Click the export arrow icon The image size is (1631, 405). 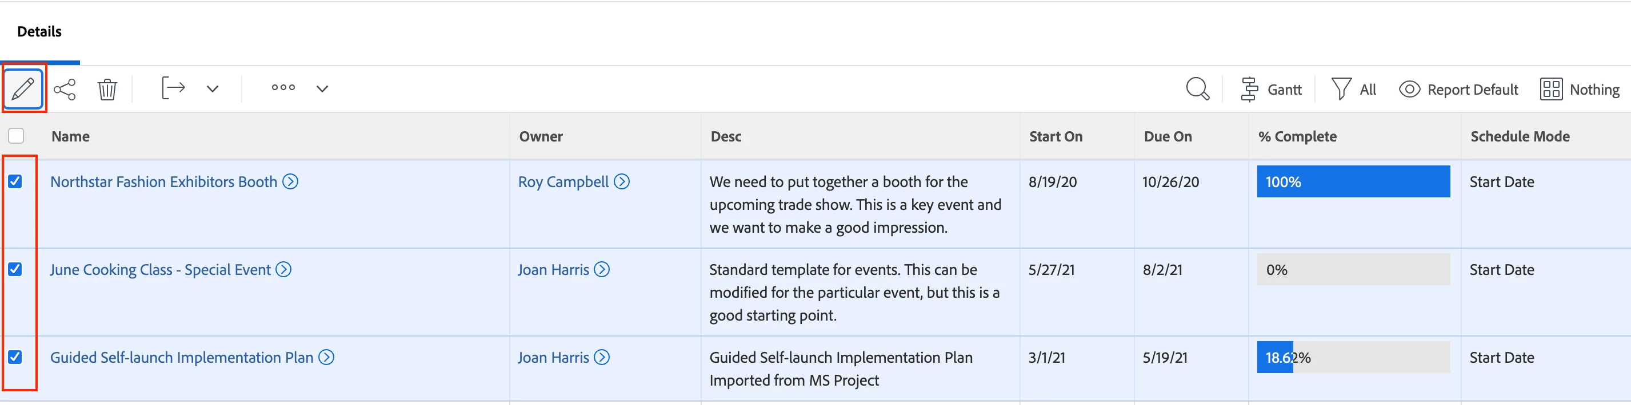click(173, 88)
